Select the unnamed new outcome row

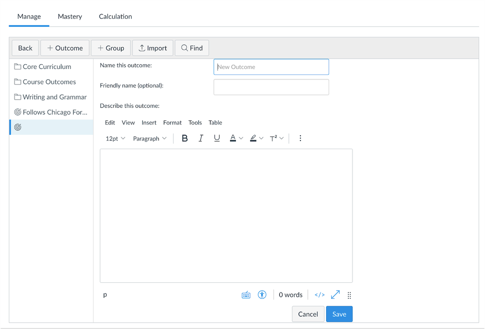(51, 127)
